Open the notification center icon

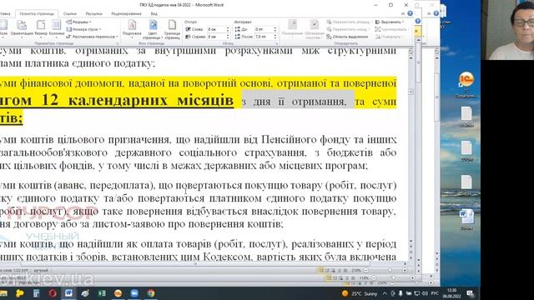[471, 293]
